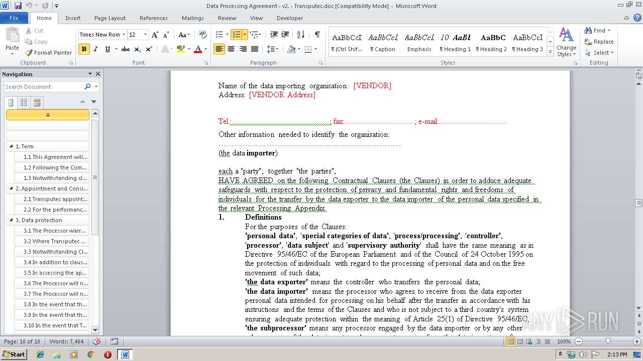Browse pages in Navigation pane

pyautogui.click(x=24, y=102)
